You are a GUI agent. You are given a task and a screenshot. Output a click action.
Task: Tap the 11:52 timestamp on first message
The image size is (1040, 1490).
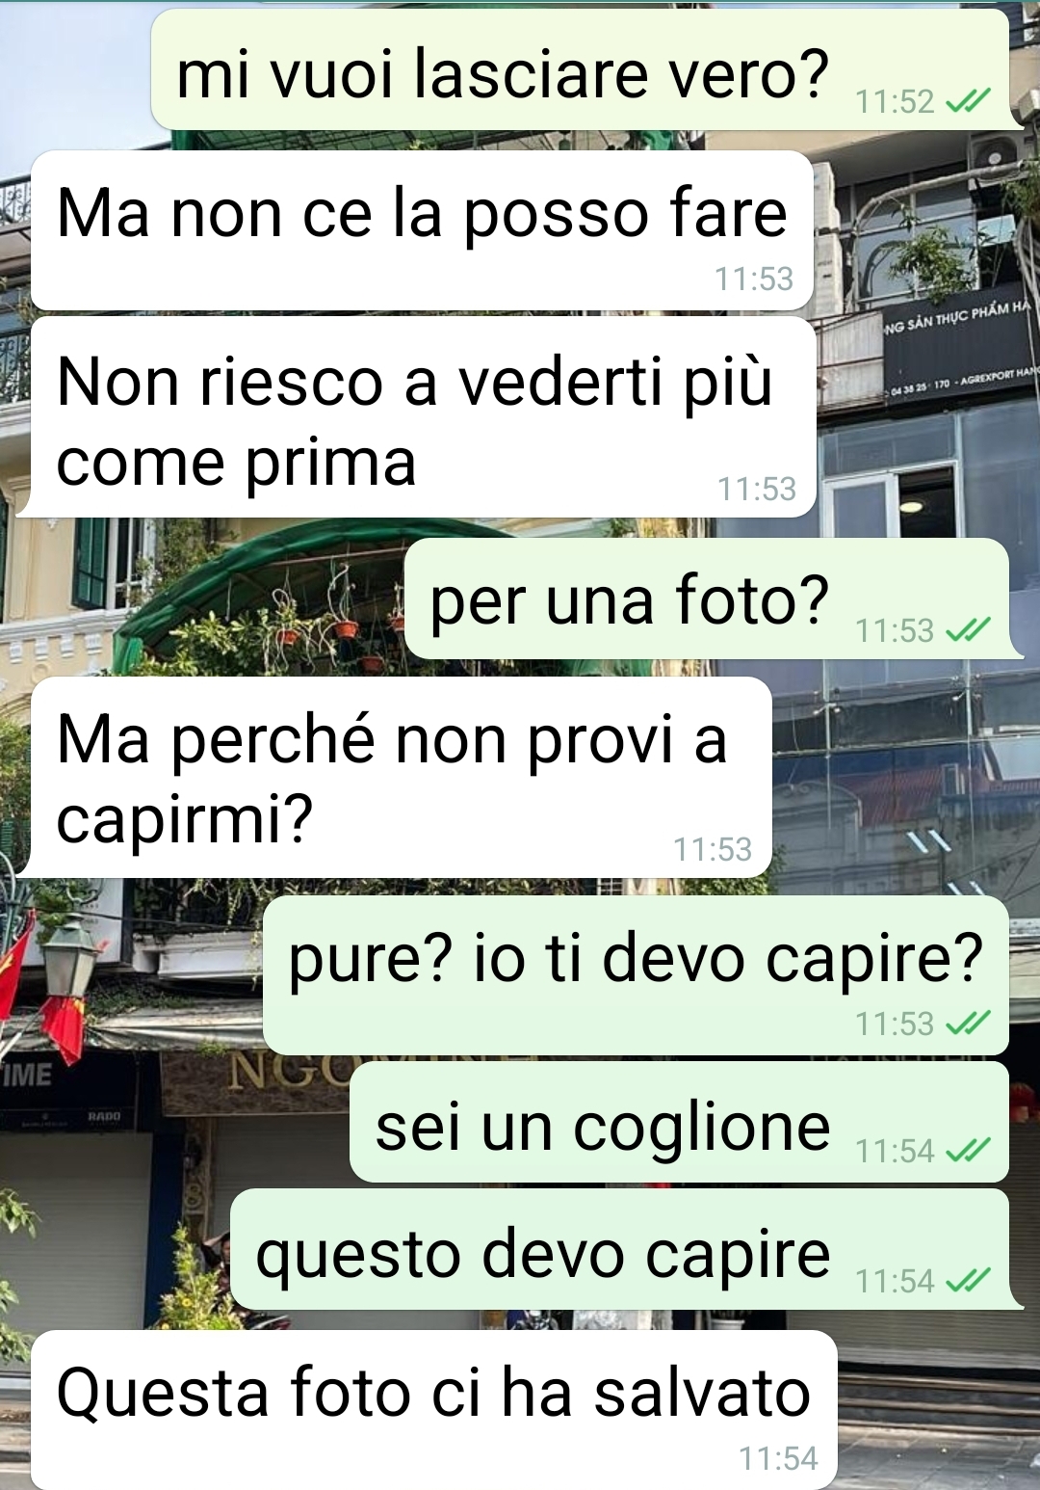tap(895, 101)
